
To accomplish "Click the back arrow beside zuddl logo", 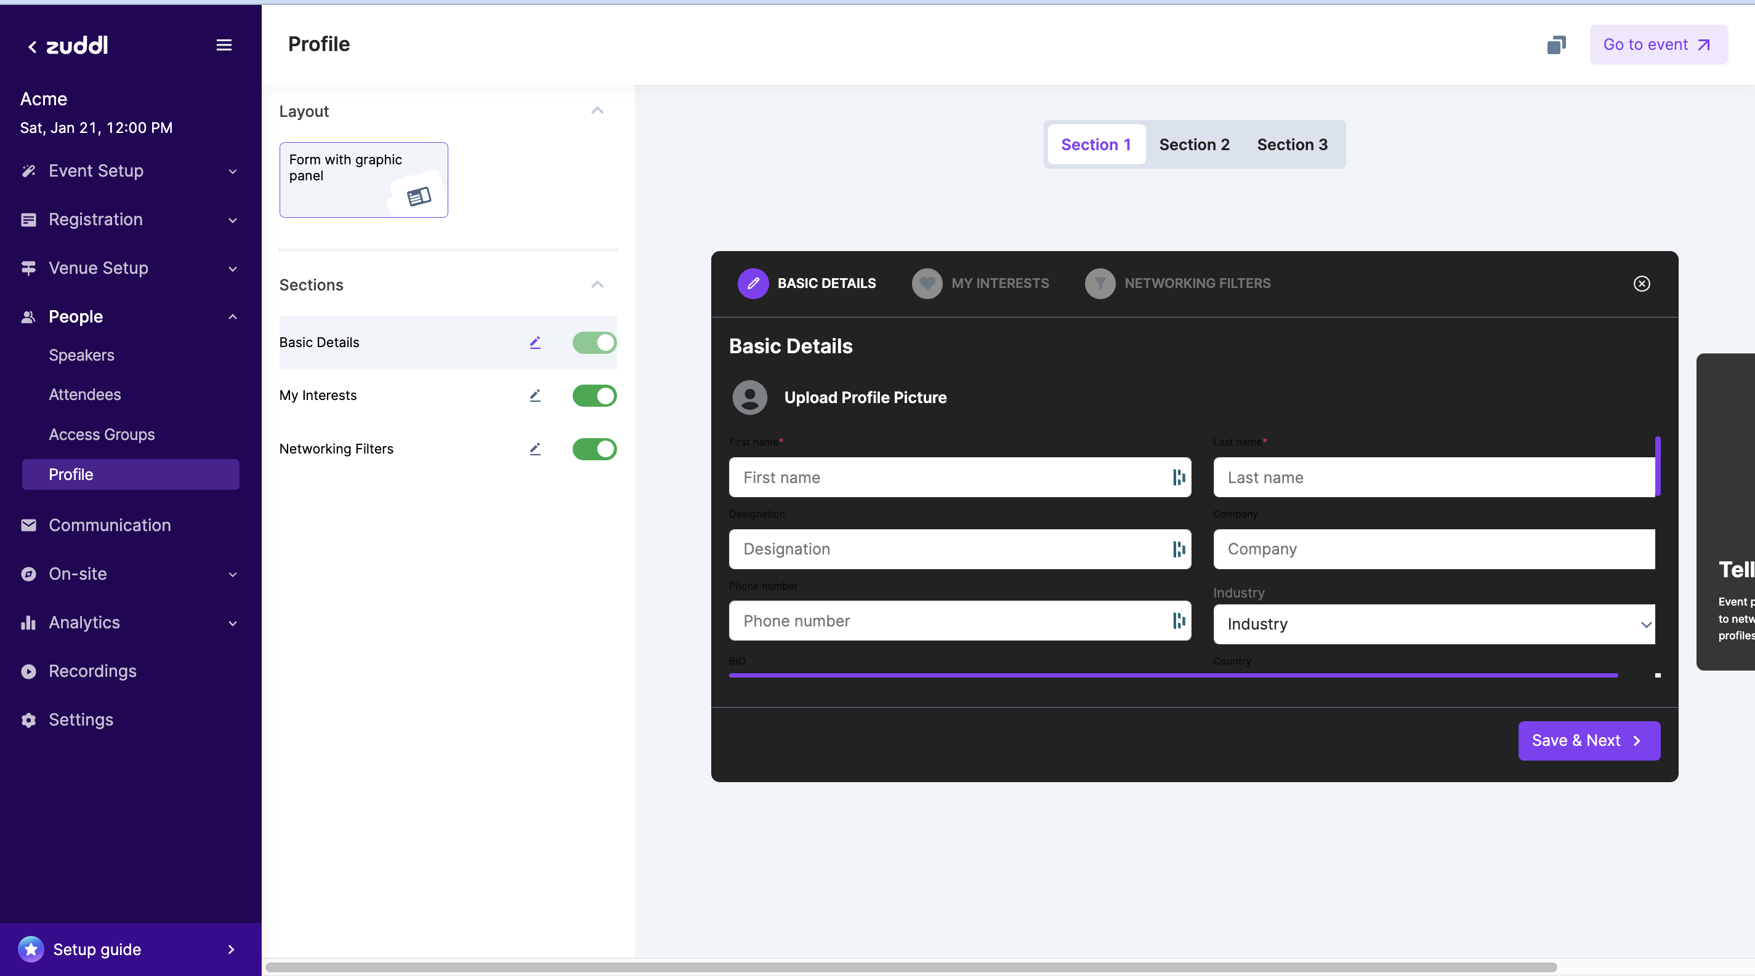I will (32, 46).
